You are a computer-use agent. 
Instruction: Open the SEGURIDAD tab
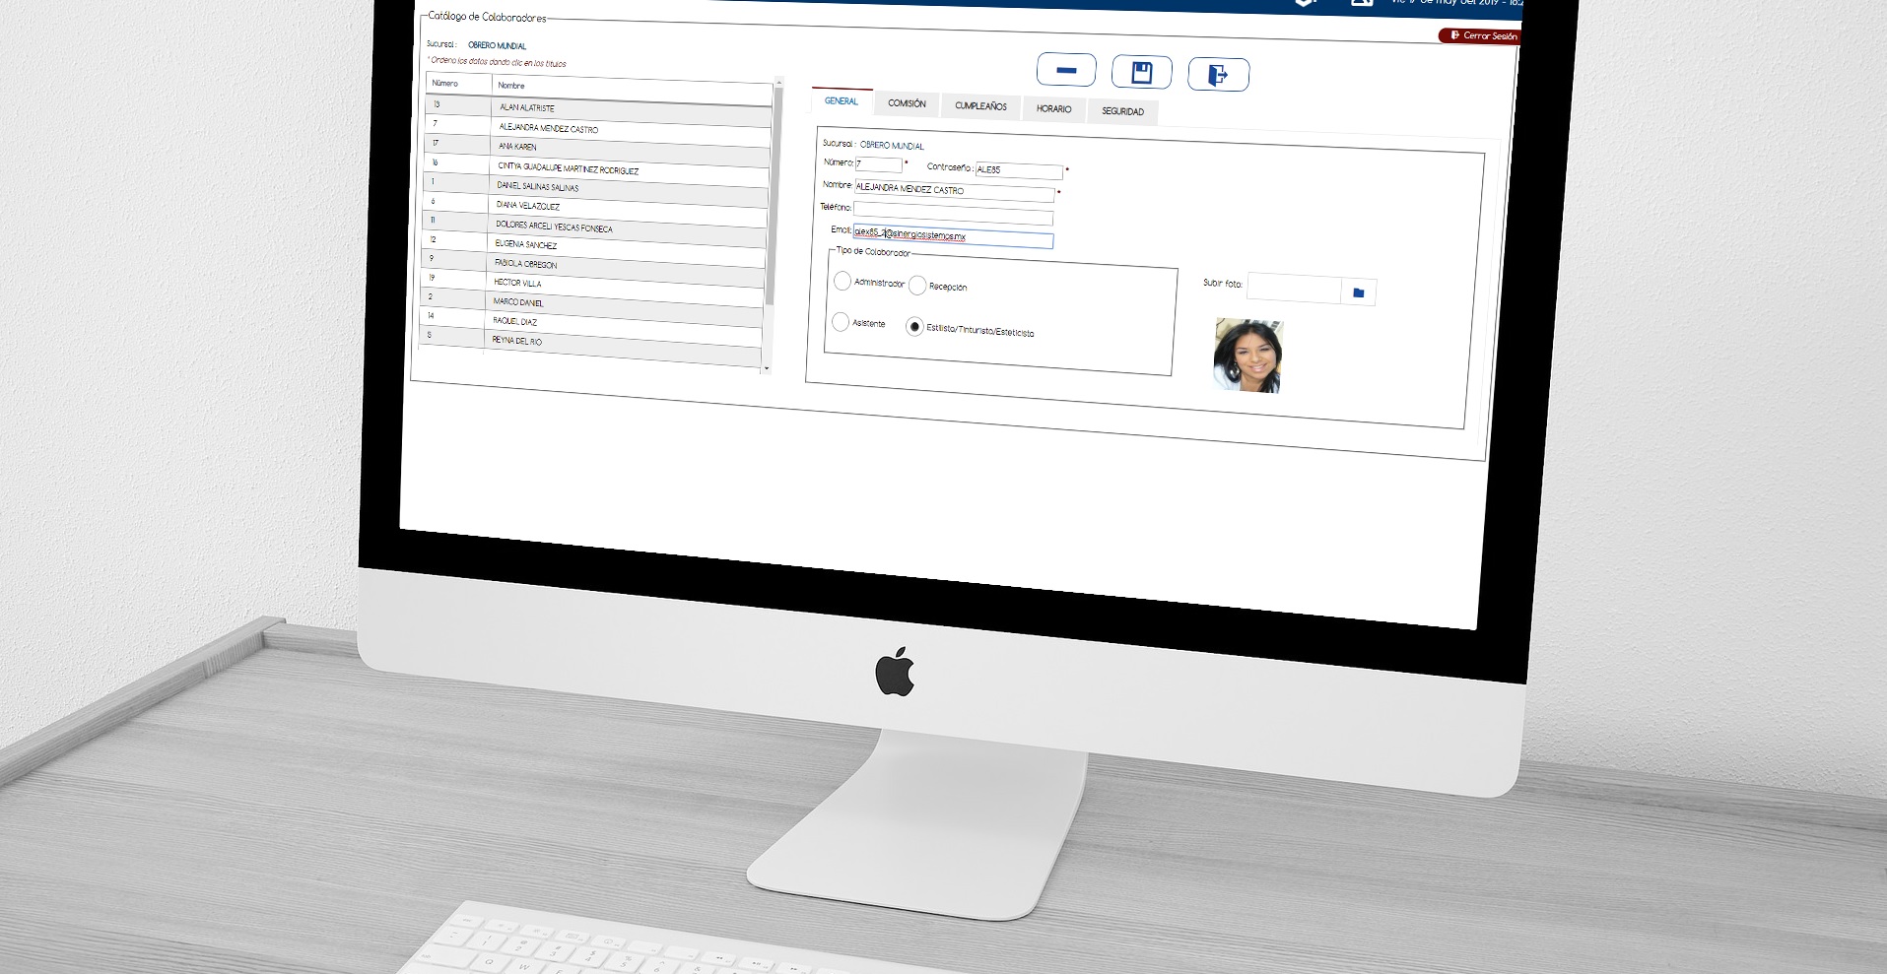(1122, 112)
